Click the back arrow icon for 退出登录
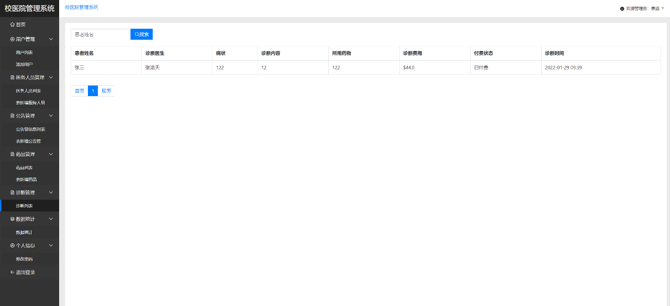Image resolution: width=670 pixels, height=306 pixels. pos(13,273)
